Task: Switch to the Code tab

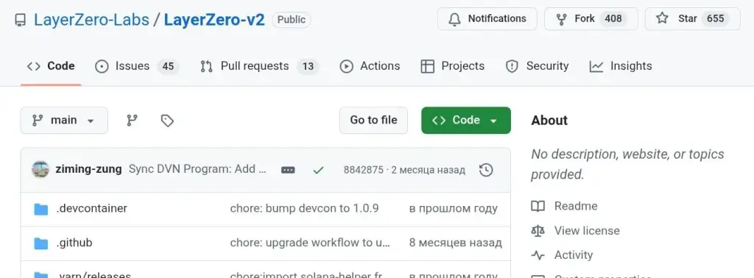Action: pyautogui.click(x=51, y=66)
